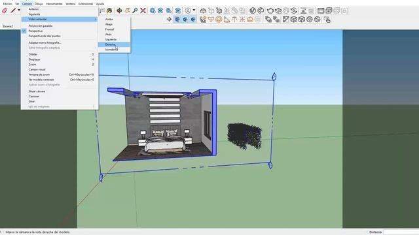Activate the Pan hand tool icon

coord(128,10)
